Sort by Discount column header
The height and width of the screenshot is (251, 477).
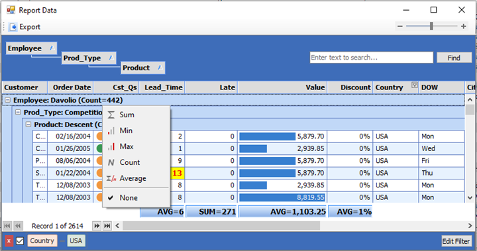[x=350, y=87]
